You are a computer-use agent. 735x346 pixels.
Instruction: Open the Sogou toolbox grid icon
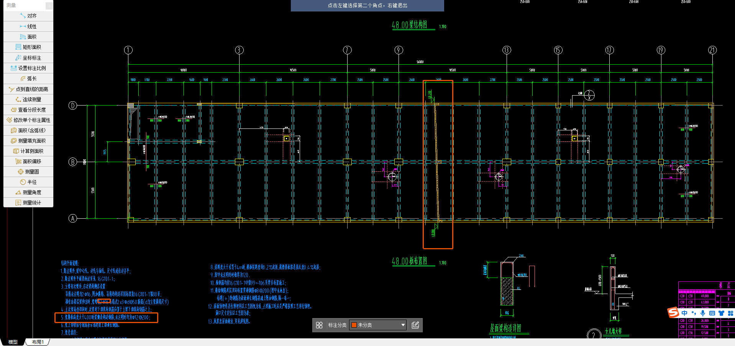pos(730,313)
